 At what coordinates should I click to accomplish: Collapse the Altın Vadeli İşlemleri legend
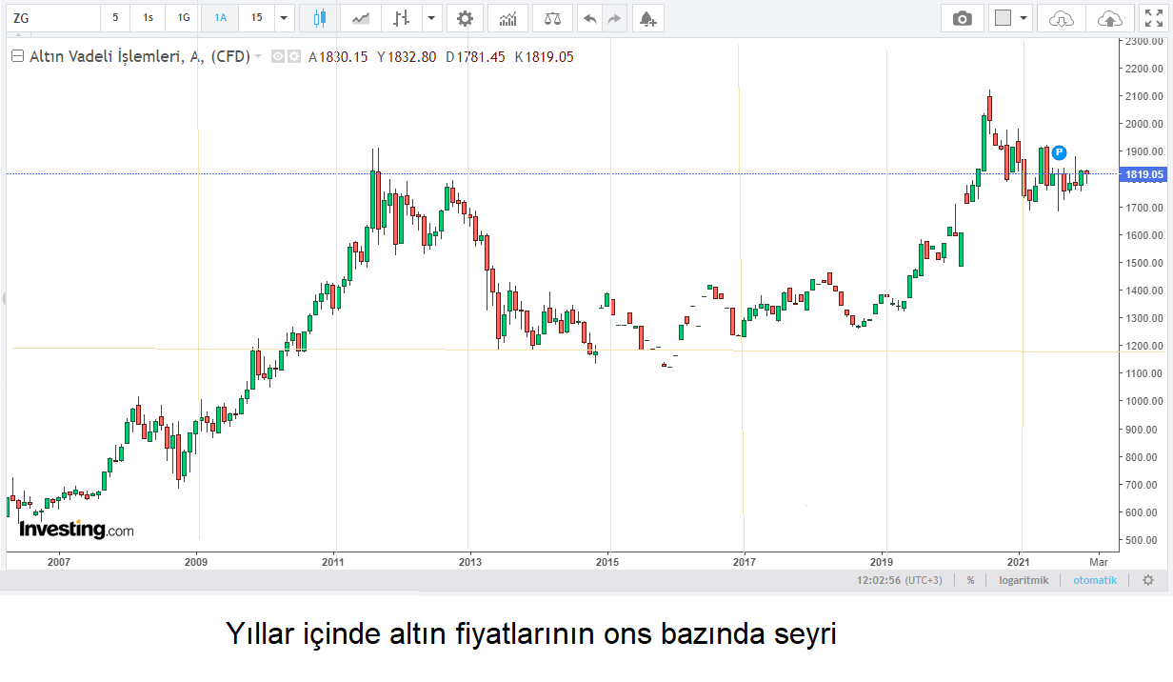[x=17, y=55]
